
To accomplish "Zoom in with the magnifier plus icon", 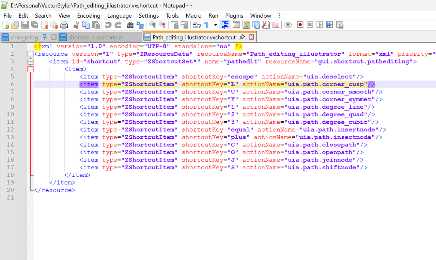I will [x=152, y=25].
